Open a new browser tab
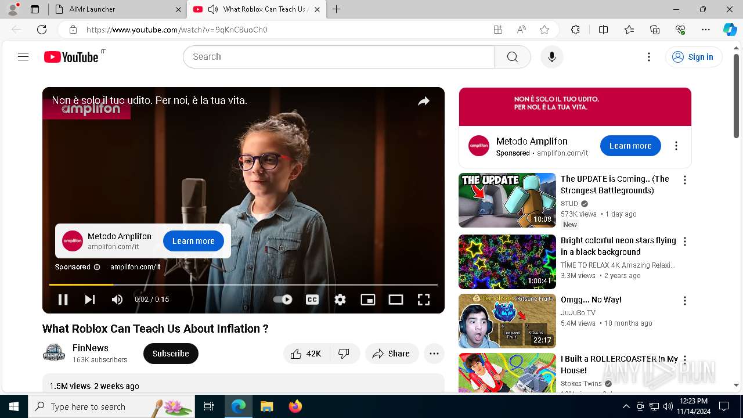 (337, 9)
